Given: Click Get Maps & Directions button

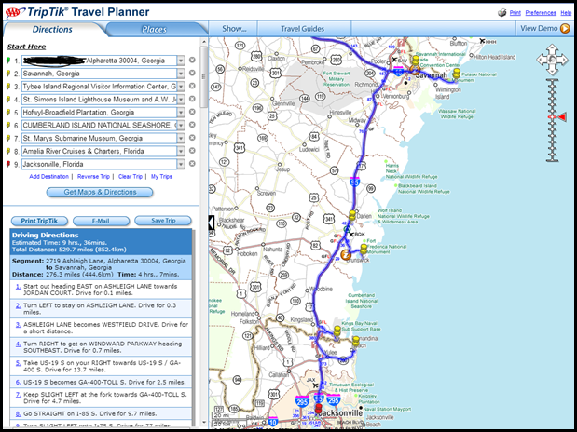Looking at the screenshot, I should pos(100,192).
